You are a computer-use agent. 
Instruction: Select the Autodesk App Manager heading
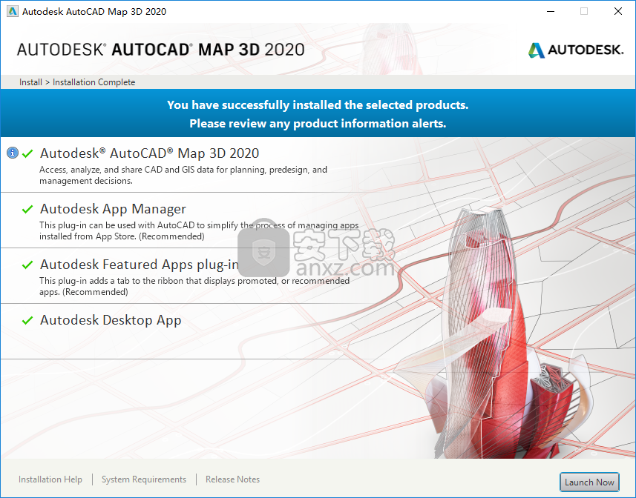tap(113, 209)
